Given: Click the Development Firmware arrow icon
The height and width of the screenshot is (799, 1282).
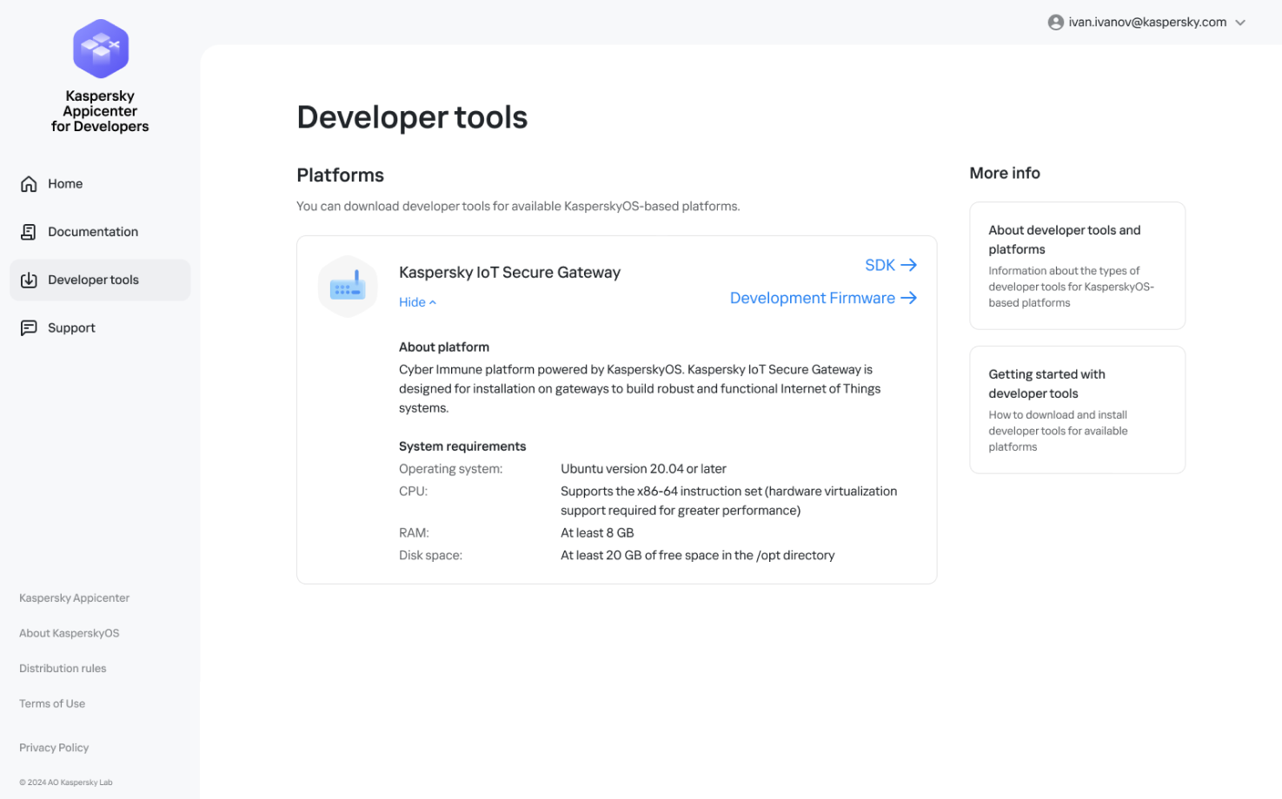Looking at the screenshot, I should coord(909,298).
